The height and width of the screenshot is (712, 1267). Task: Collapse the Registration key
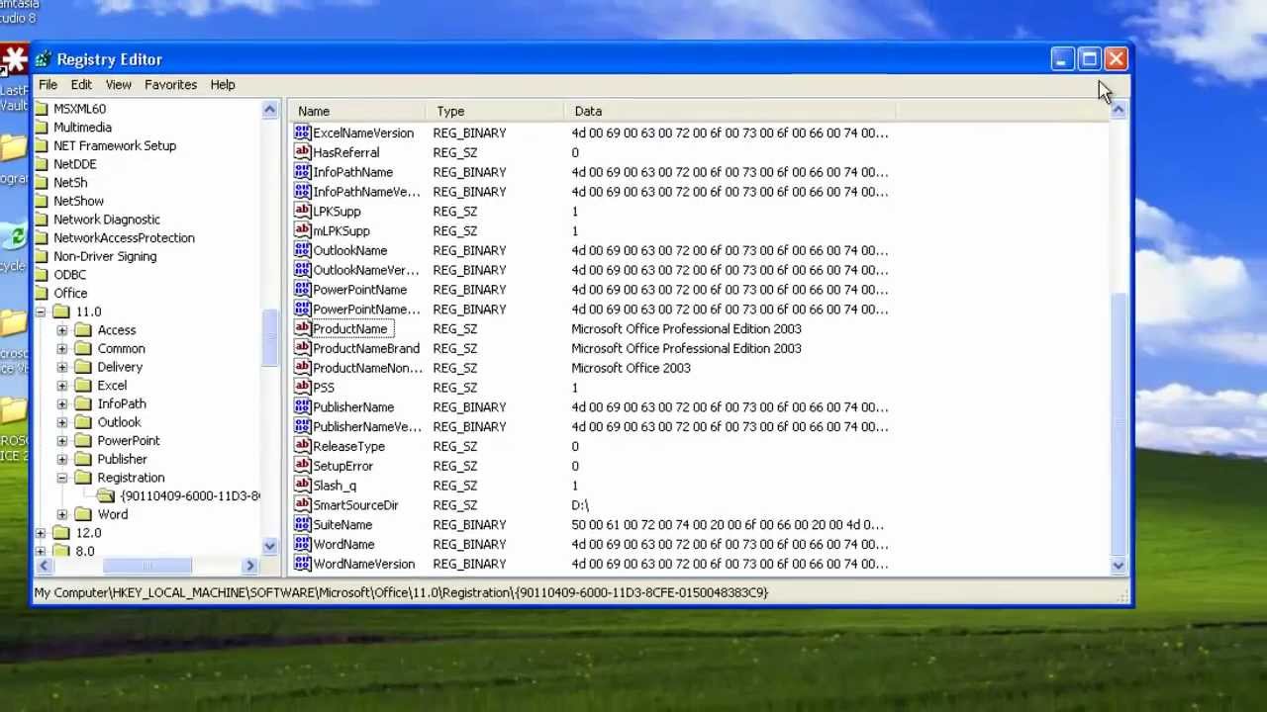tap(62, 478)
